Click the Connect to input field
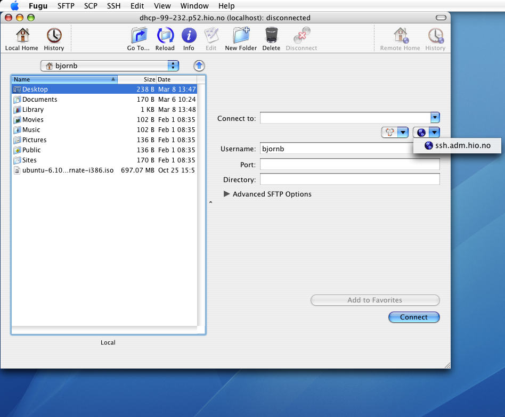Screen dimensions: 505x417 (345, 118)
